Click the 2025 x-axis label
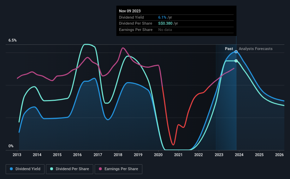This screenshot has height=179, width=290. [259, 155]
